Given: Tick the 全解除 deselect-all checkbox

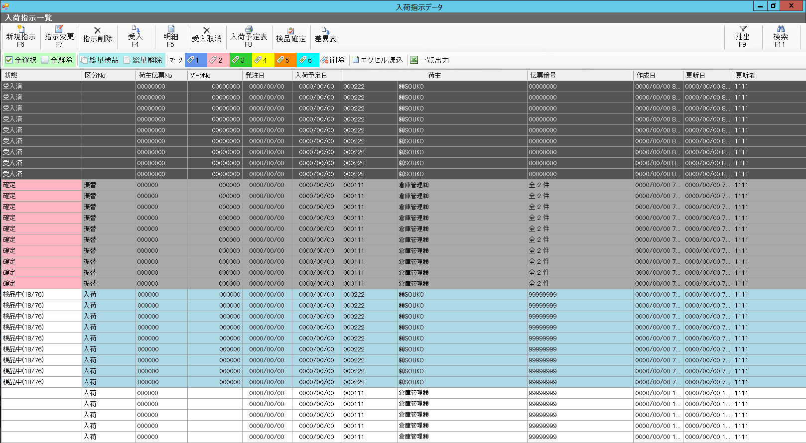Looking at the screenshot, I should 45,60.
